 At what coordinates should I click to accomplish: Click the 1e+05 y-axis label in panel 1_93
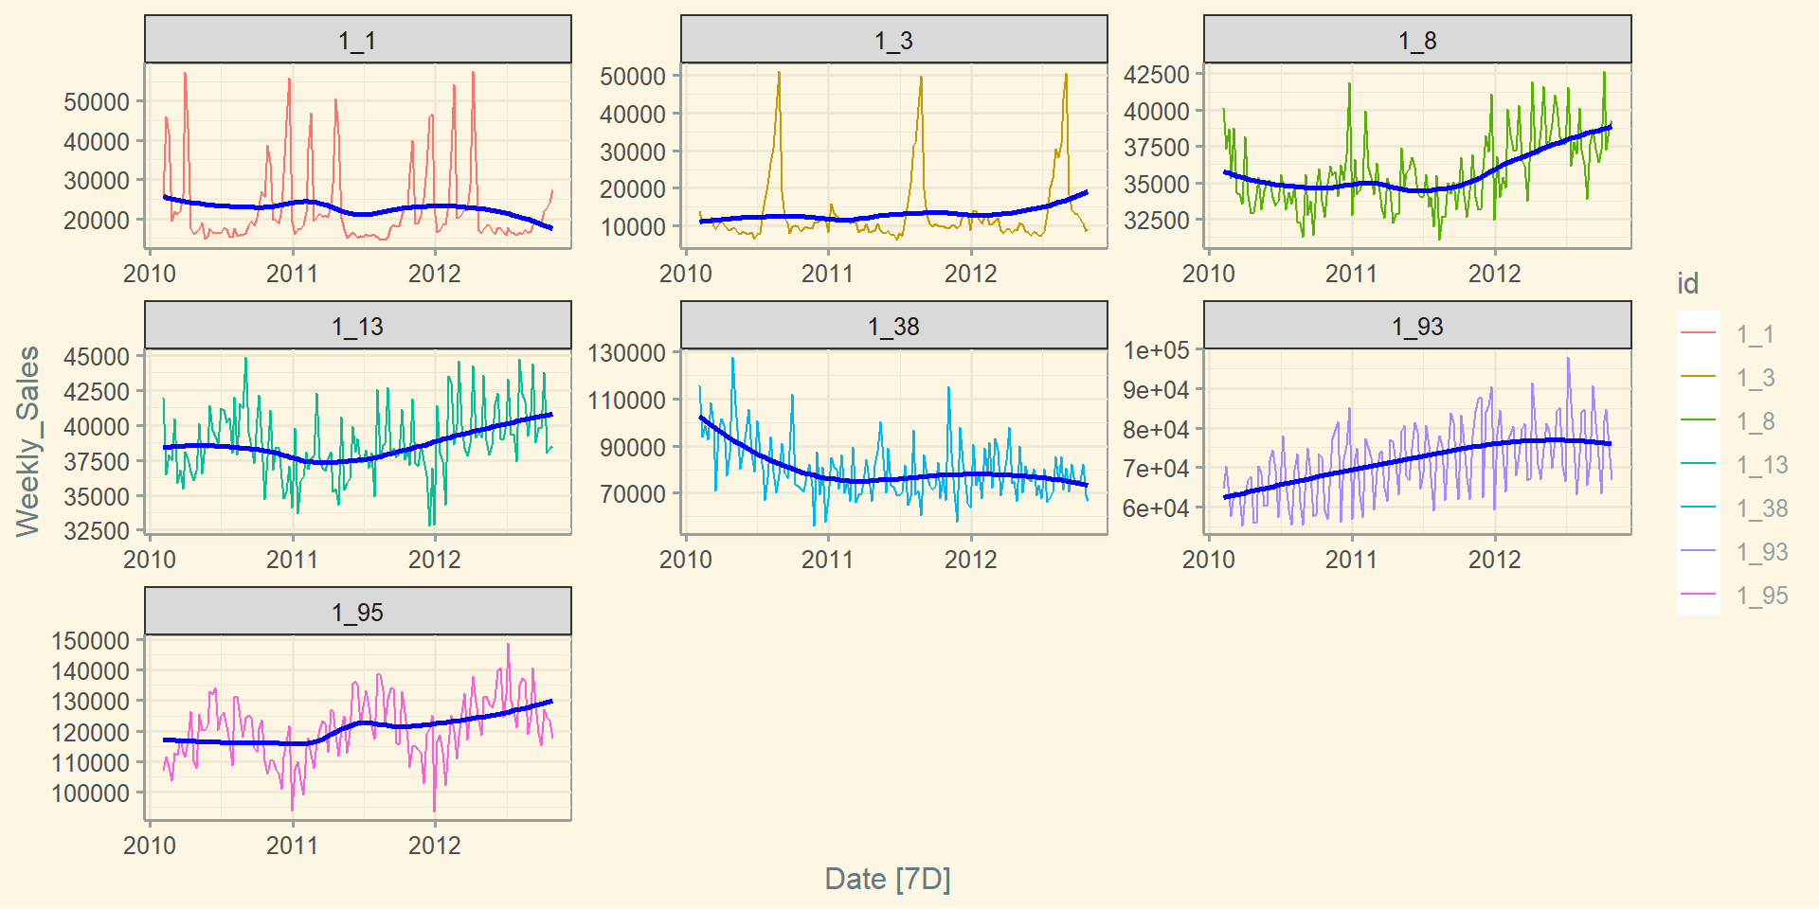pos(1155,350)
